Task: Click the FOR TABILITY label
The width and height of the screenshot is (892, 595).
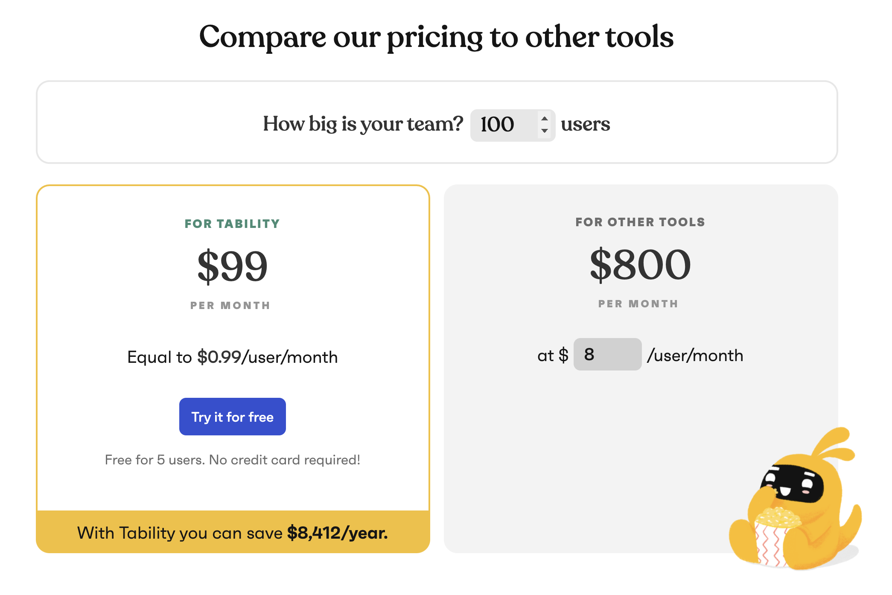Action: pyautogui.click(x=232, y=224)
